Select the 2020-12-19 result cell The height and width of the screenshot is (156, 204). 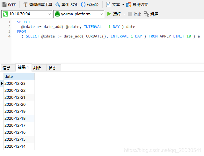click(19, 112)
